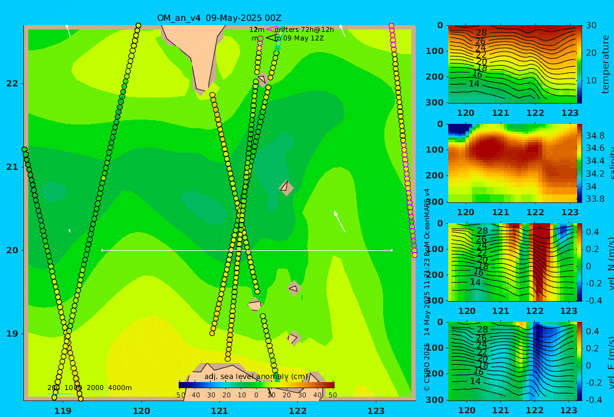Click the latitude 22 label on the map axis
The width and height of the screenshot is (614, 417).
(x=12, y=83)
